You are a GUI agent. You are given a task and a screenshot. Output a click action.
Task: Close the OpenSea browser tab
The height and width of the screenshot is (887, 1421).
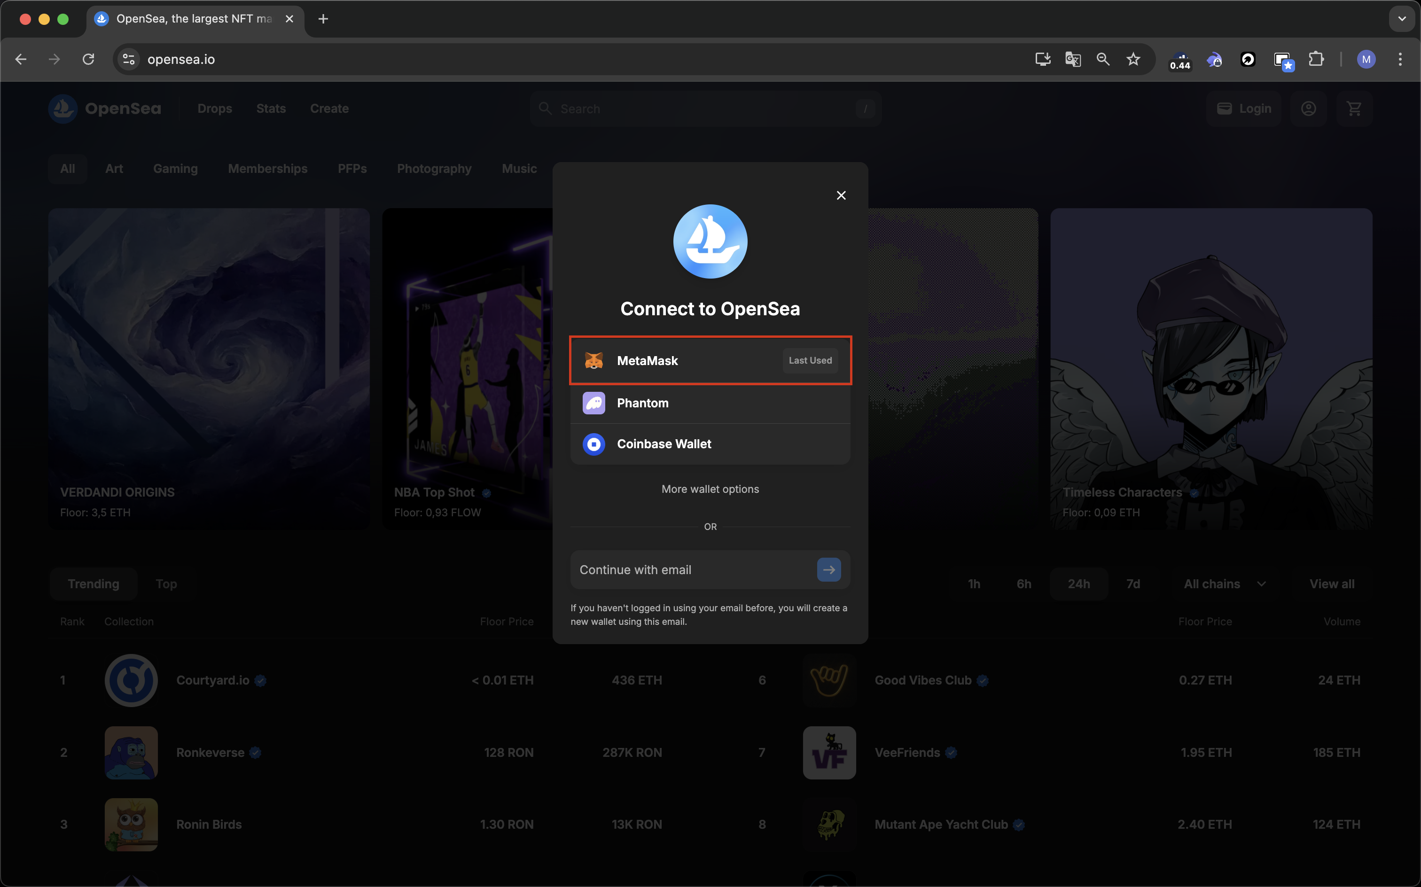pyautogui.click(x=289, y=19)
